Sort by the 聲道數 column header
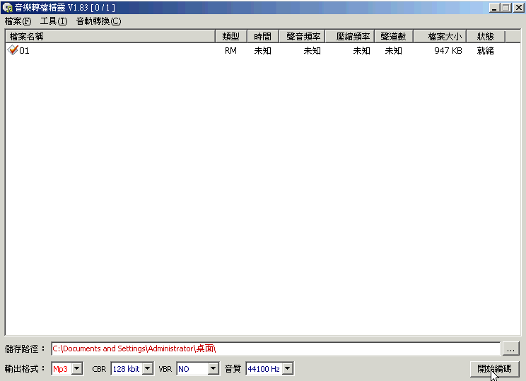Viewport: 526px width, 381px height. pyautogui.click(x=394, y=36)
